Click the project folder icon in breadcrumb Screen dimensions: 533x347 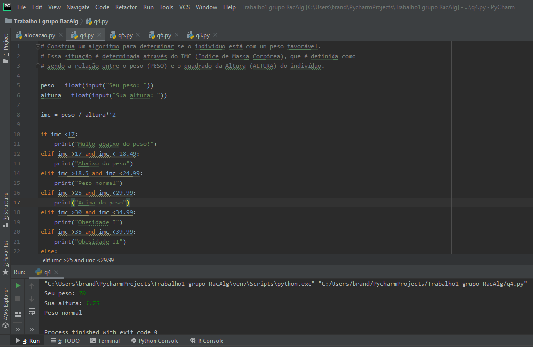8,21
